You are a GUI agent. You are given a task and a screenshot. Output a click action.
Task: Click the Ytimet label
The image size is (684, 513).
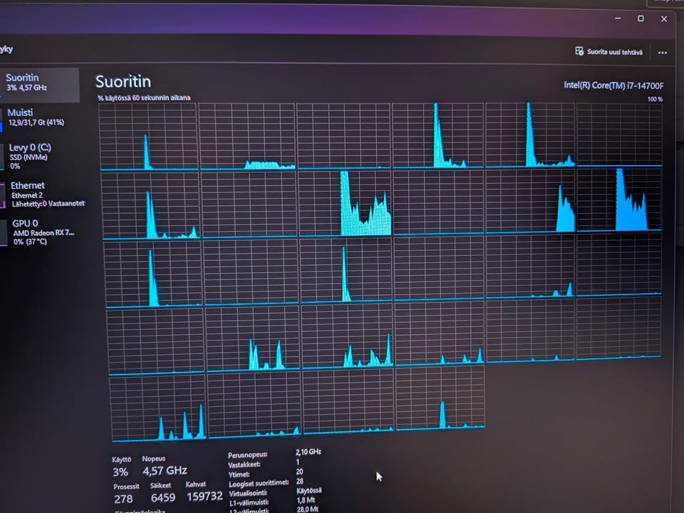coord(239,475)
